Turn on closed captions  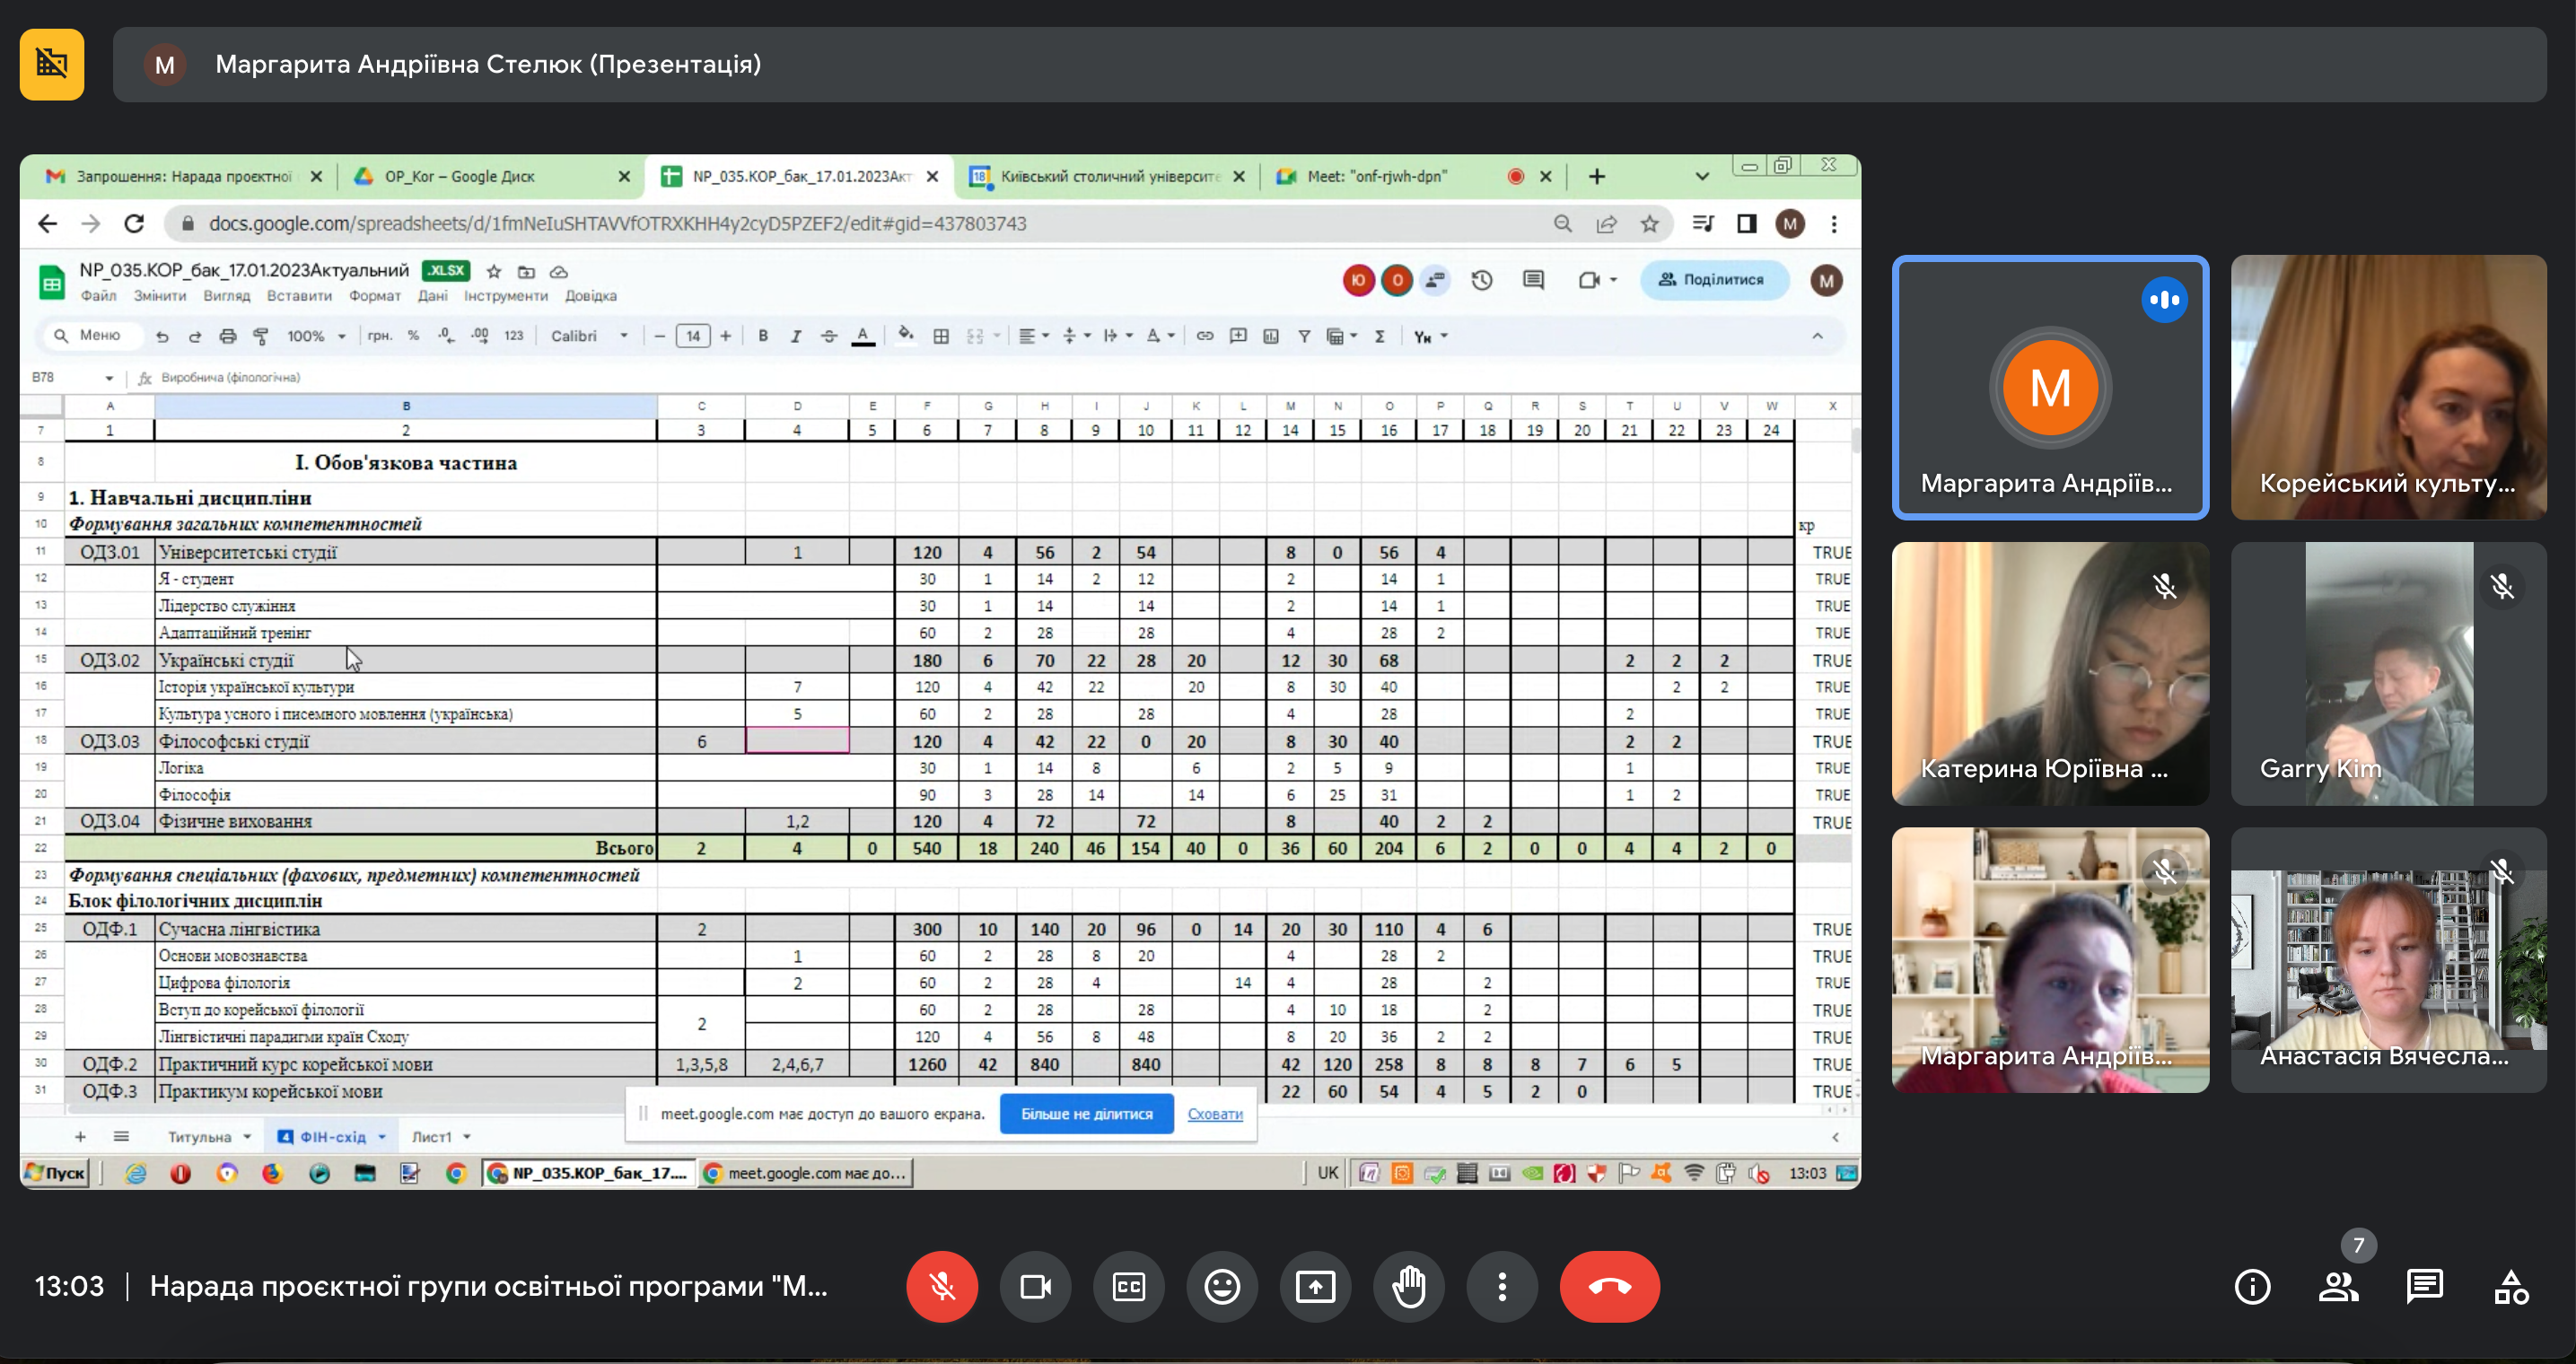1128,1286
